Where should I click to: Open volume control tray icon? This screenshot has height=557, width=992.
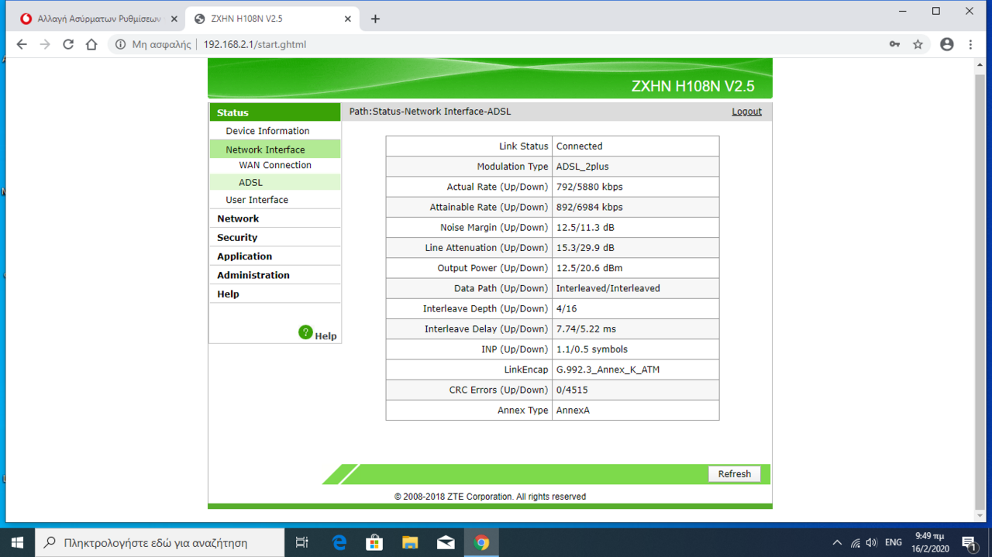(872, 542)
